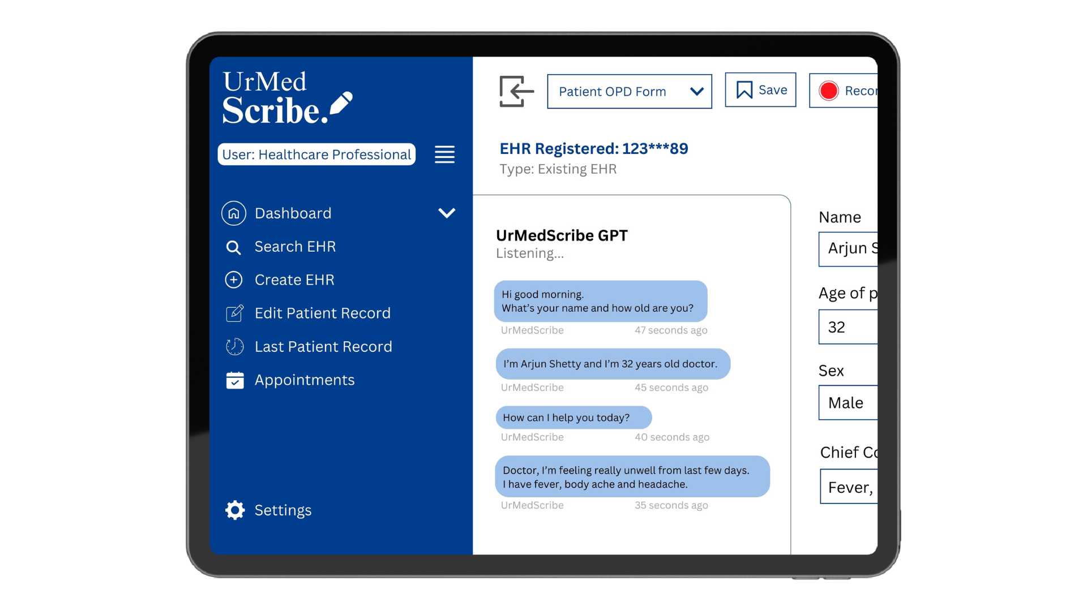Image resolution: width=1087 pixels, height=611 pixels.
Task: Click the Save button
Action: [760, 90]
